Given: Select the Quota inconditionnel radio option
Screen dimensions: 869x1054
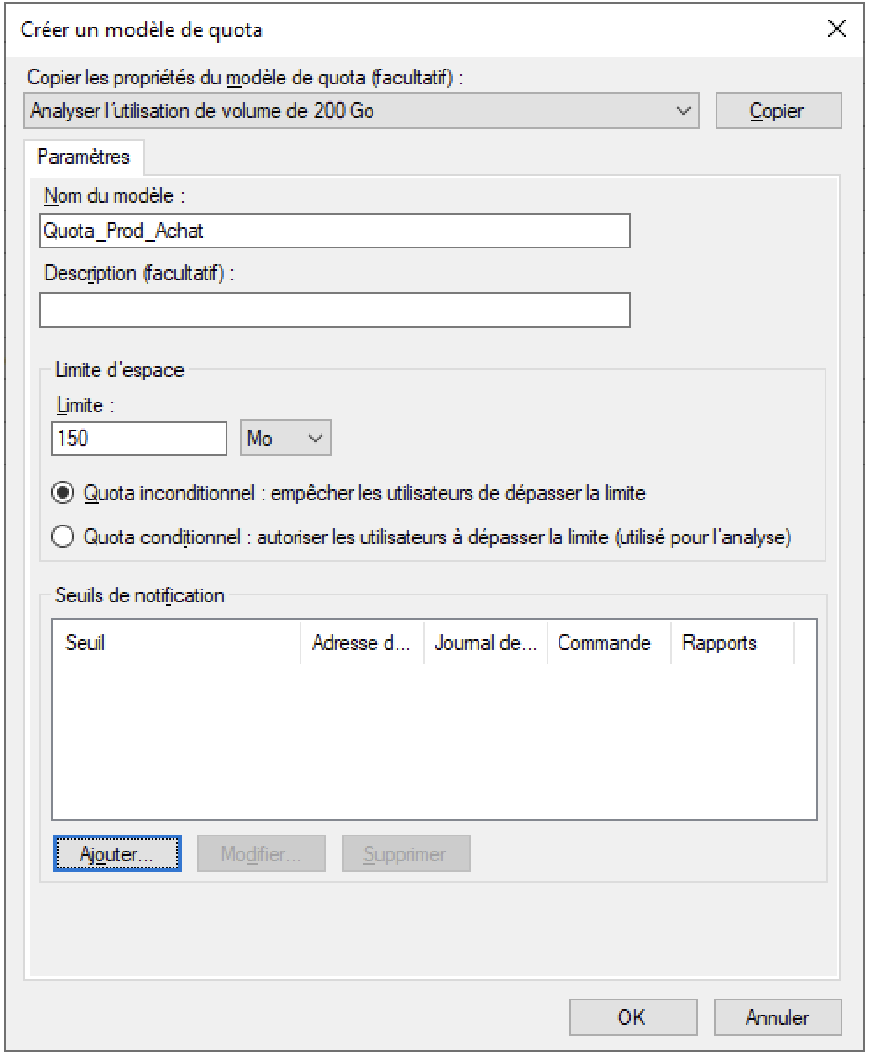Looking at the screenshot, I should [63, 493].
